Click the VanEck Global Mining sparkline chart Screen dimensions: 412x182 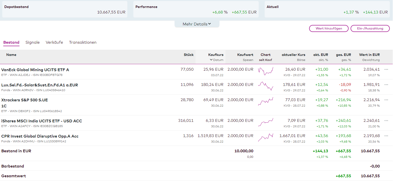click(265, 71)
